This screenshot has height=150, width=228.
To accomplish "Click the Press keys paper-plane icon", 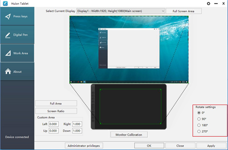I will 8,17.
